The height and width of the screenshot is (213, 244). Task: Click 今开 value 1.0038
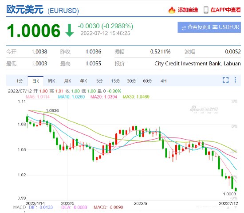click(x=39, y=52)
